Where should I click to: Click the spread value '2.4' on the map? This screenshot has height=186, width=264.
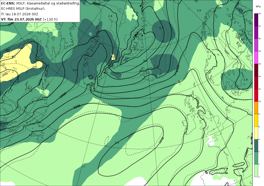tap(110, 16)
